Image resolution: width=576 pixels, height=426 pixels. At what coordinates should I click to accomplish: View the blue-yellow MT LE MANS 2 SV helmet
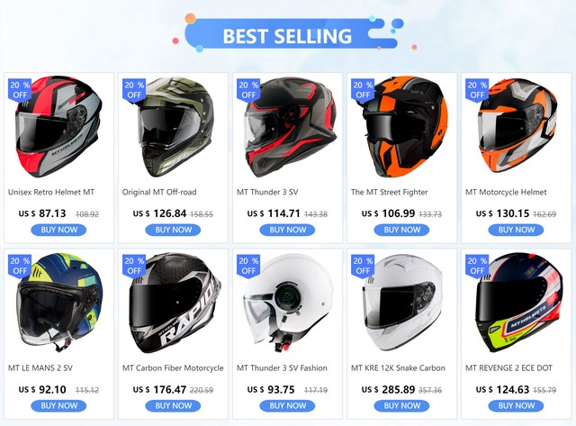58,302
